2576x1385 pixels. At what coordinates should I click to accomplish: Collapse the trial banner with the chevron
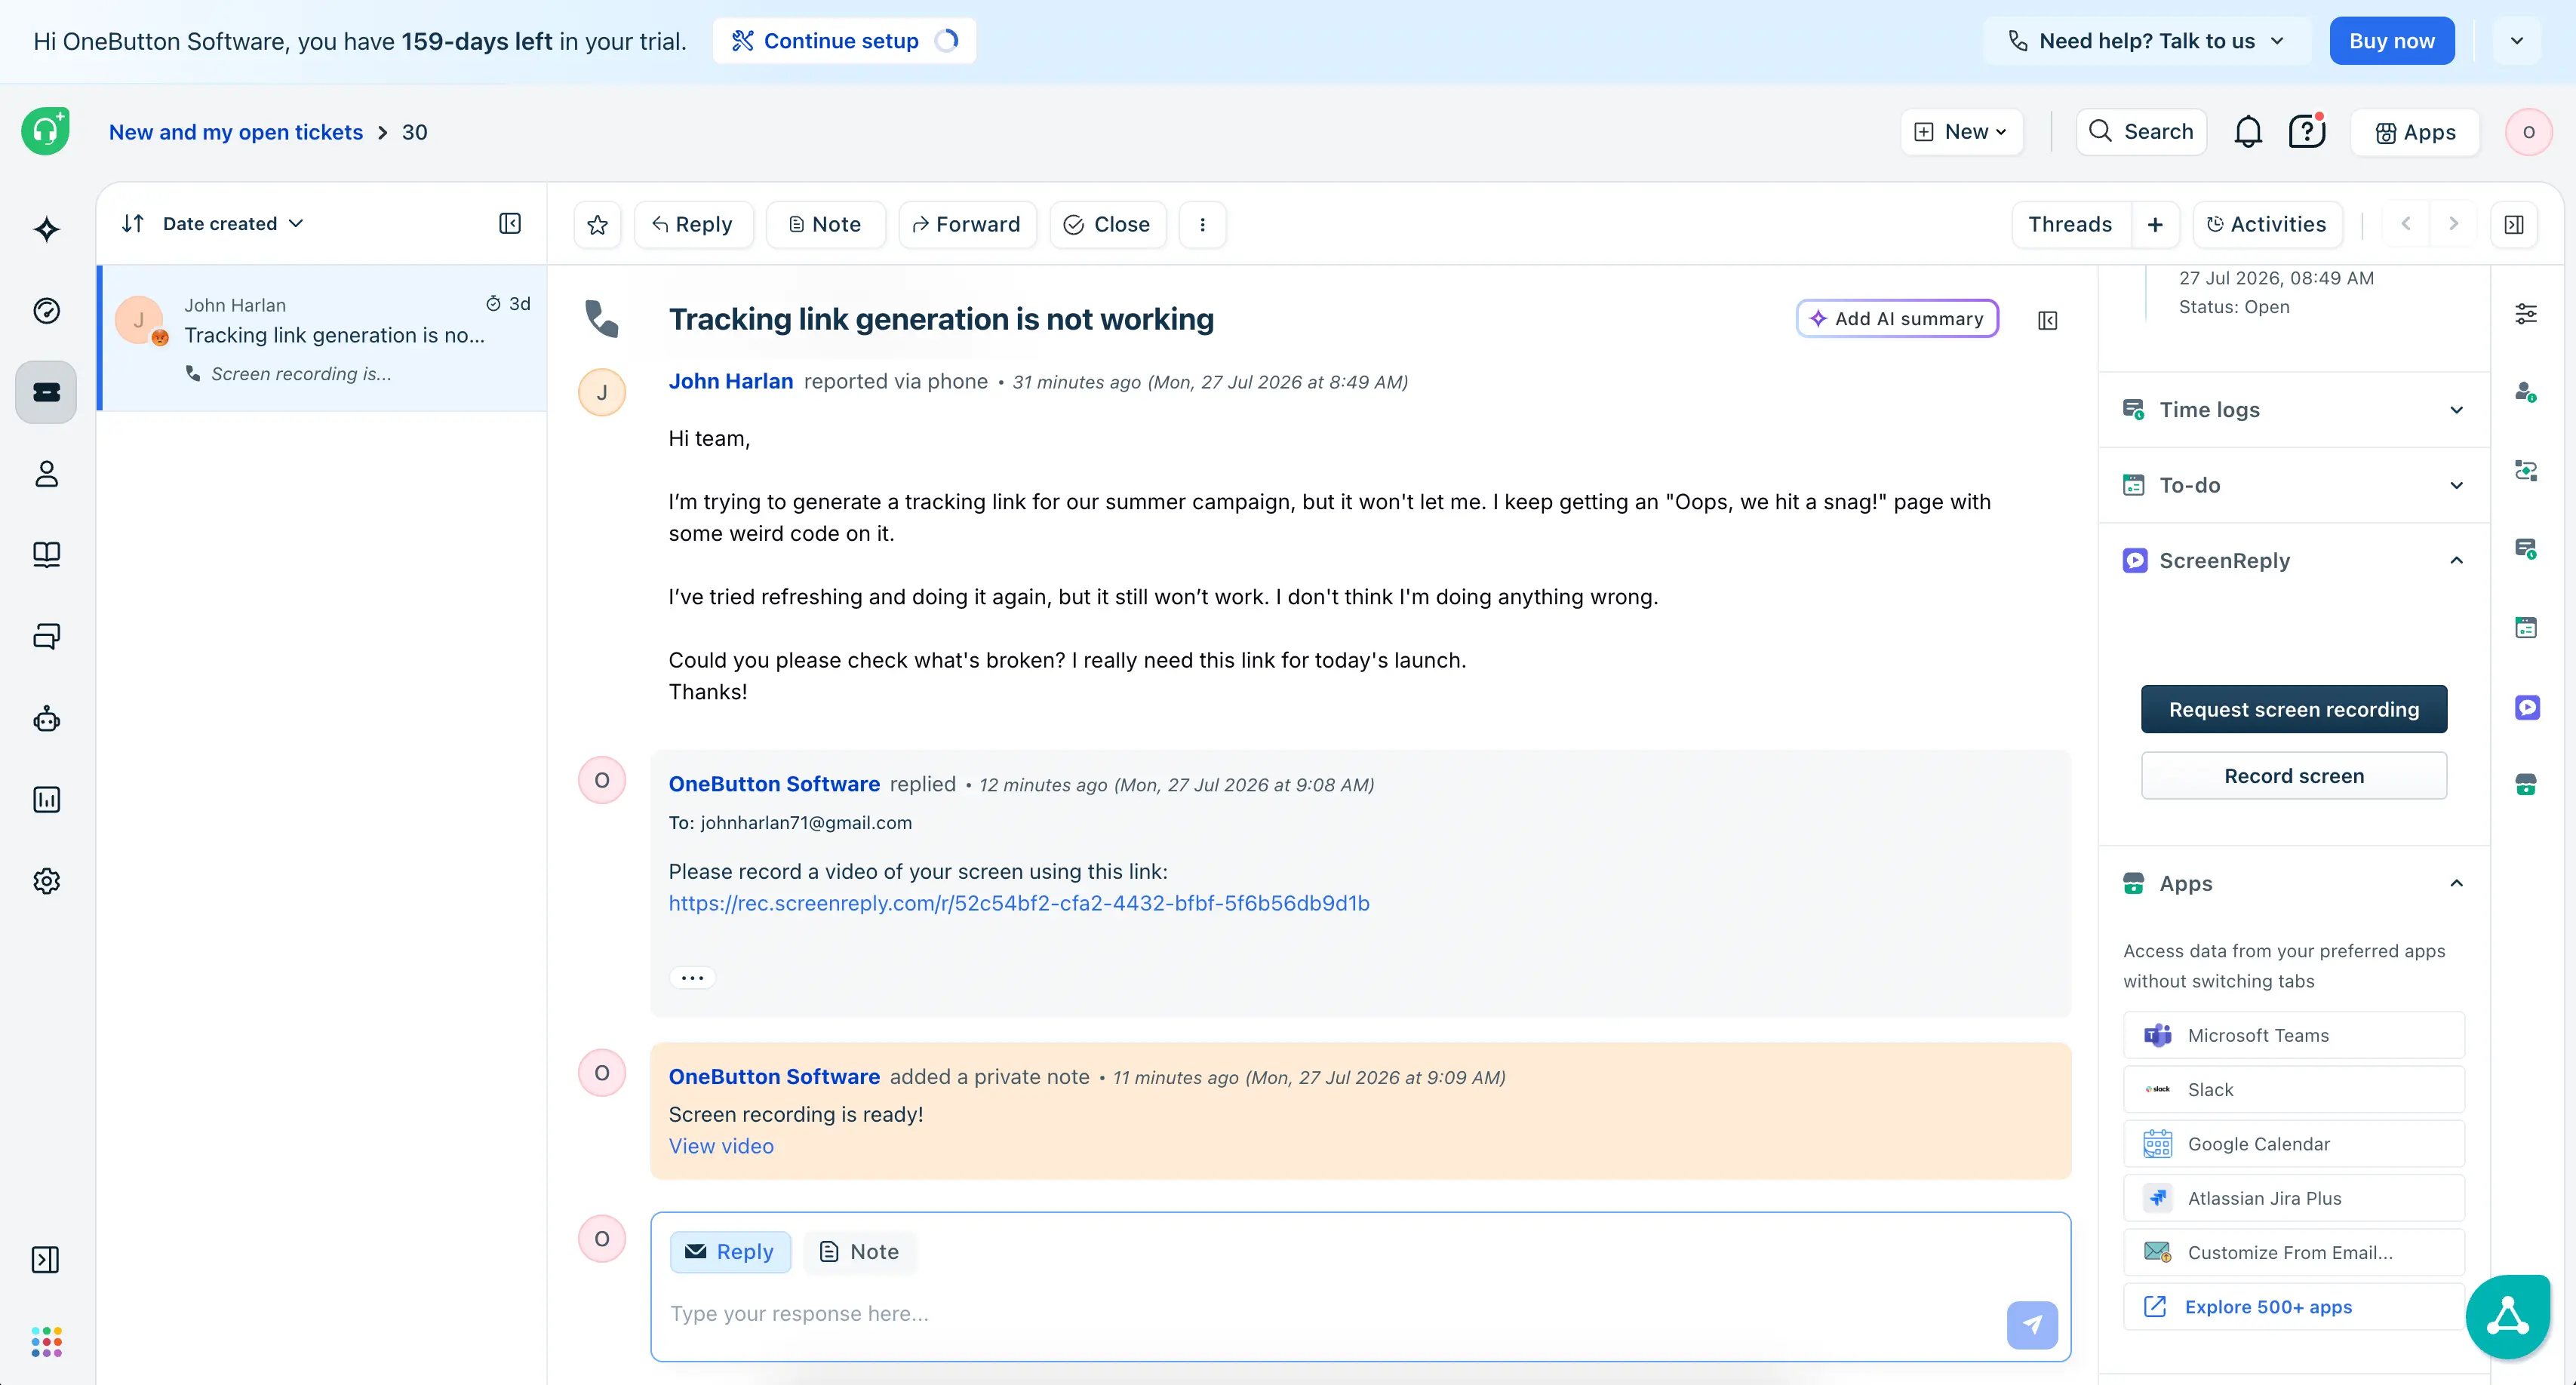[2516, 41]
